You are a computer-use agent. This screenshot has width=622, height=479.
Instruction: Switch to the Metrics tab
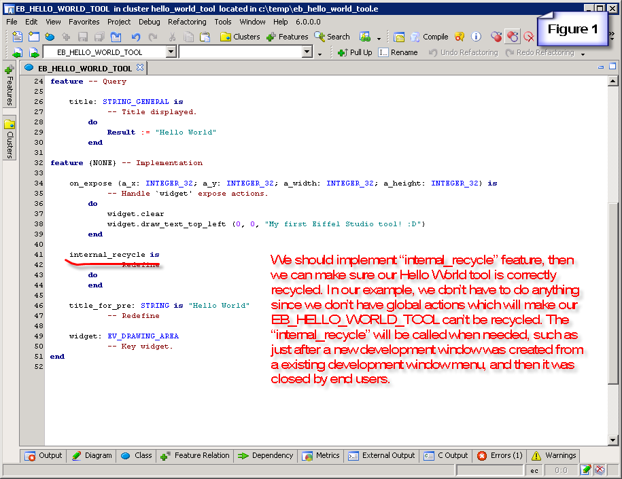(x=321, y=456)
